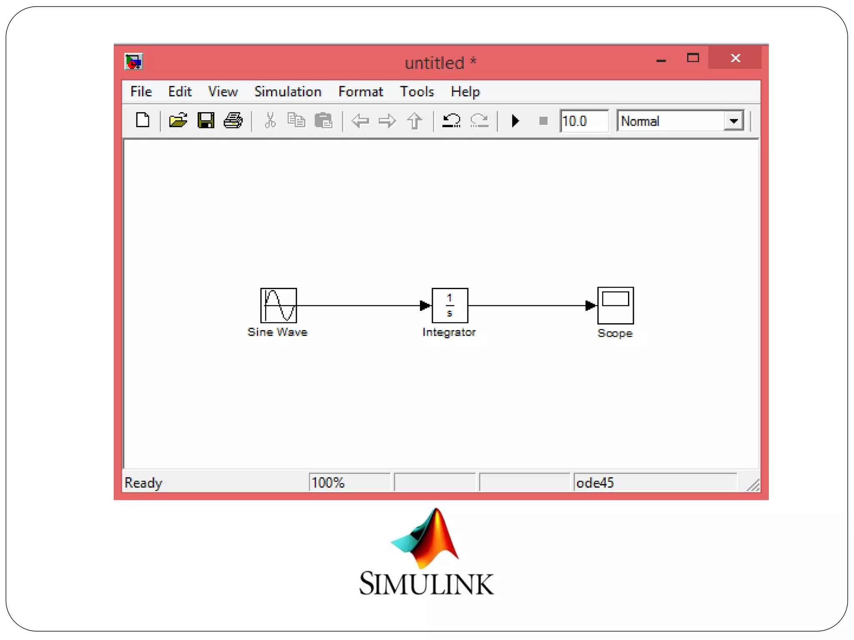Click the Sine Wave block label
The height and width of the screenshot is (640, 854).
tap(278, 332)
